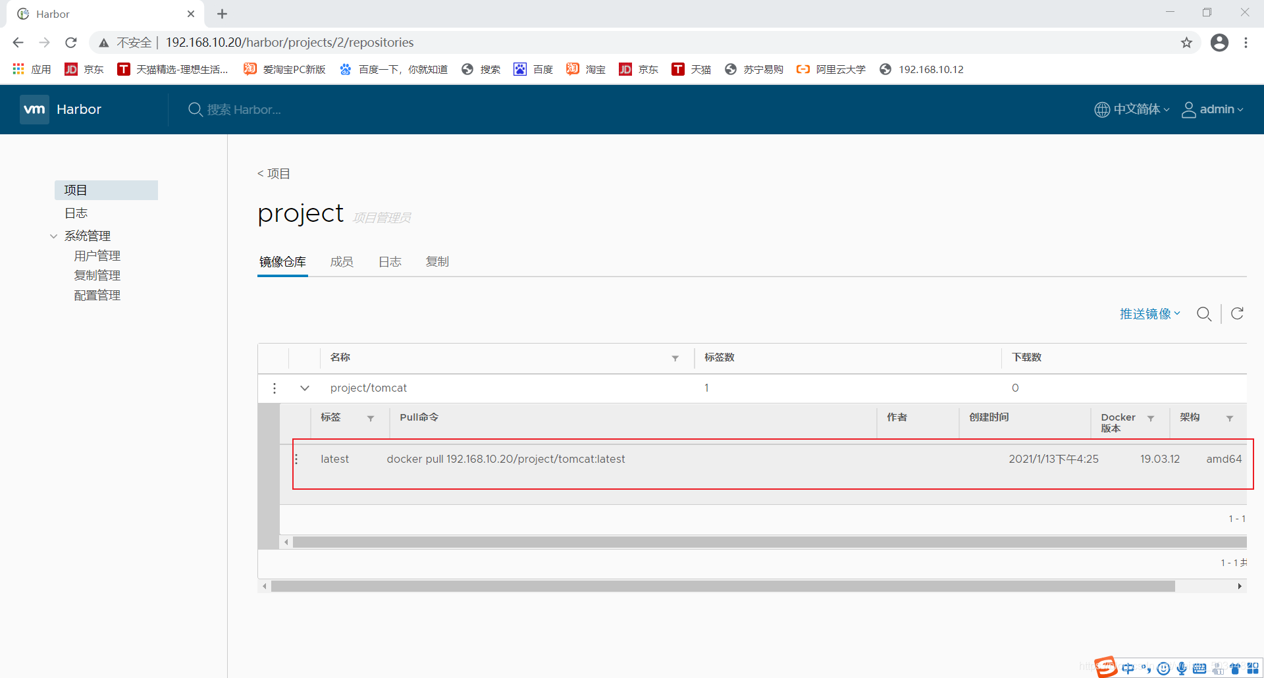The height and width of the screenshot is (678, 1264).
Task: Collapse the 系统管理 sidebar group
Action: click(53, 236)
